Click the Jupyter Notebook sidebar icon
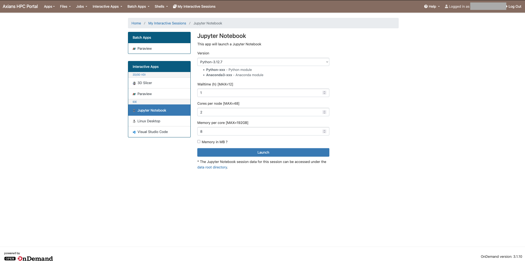 (134, 110)
